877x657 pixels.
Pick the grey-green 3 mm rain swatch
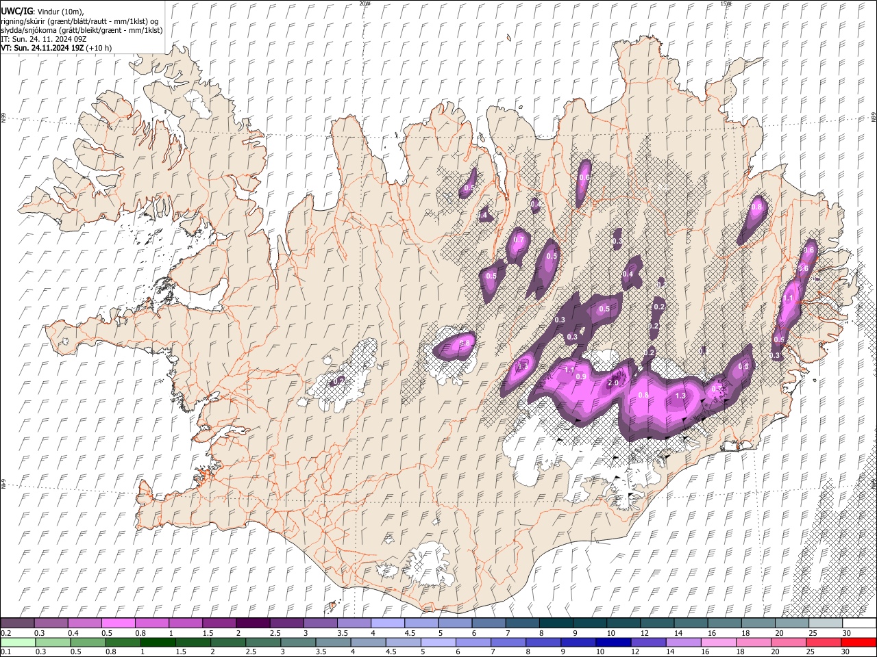(297, 642)
